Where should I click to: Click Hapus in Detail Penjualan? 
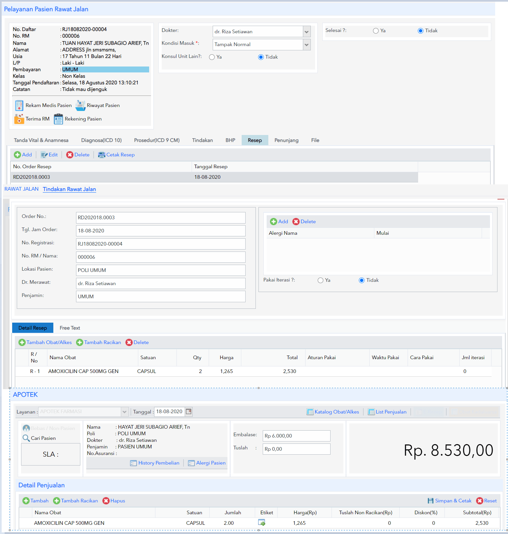(114, 501)
